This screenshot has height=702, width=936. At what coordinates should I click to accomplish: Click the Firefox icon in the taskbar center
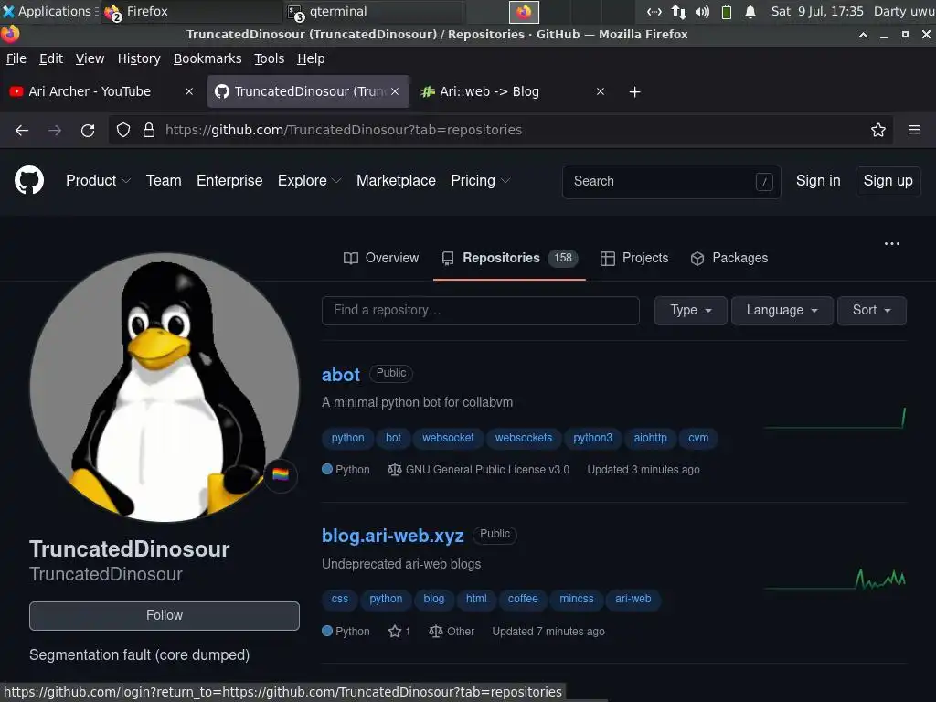click(x=524, y=11)
